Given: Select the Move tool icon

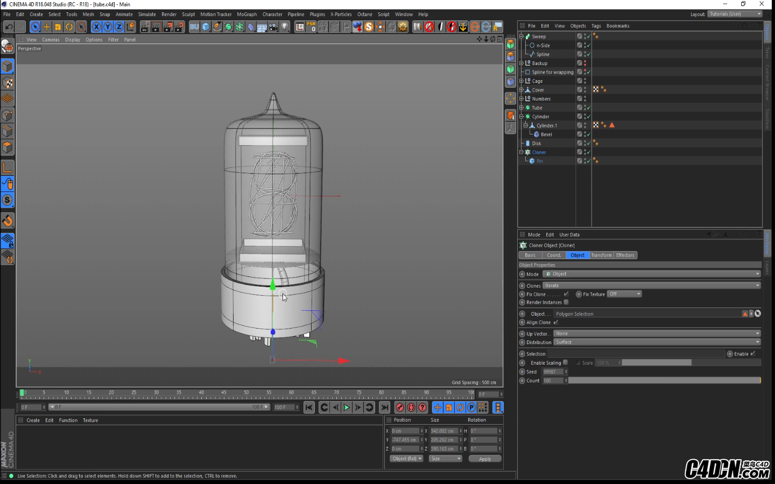Looking at the screenshot, I should pyautogui.click(x=47, y=27).
